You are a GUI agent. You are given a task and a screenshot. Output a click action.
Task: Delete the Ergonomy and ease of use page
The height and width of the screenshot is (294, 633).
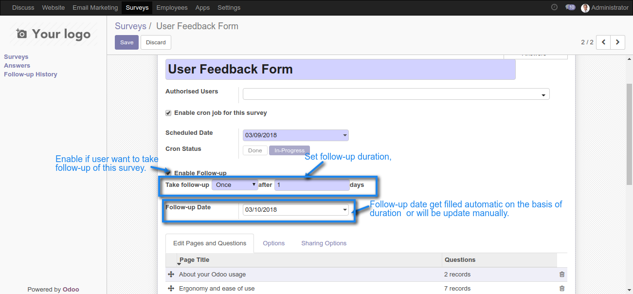point(562,289)
